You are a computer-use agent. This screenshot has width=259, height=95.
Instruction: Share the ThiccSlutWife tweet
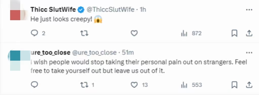coord(249,34)
